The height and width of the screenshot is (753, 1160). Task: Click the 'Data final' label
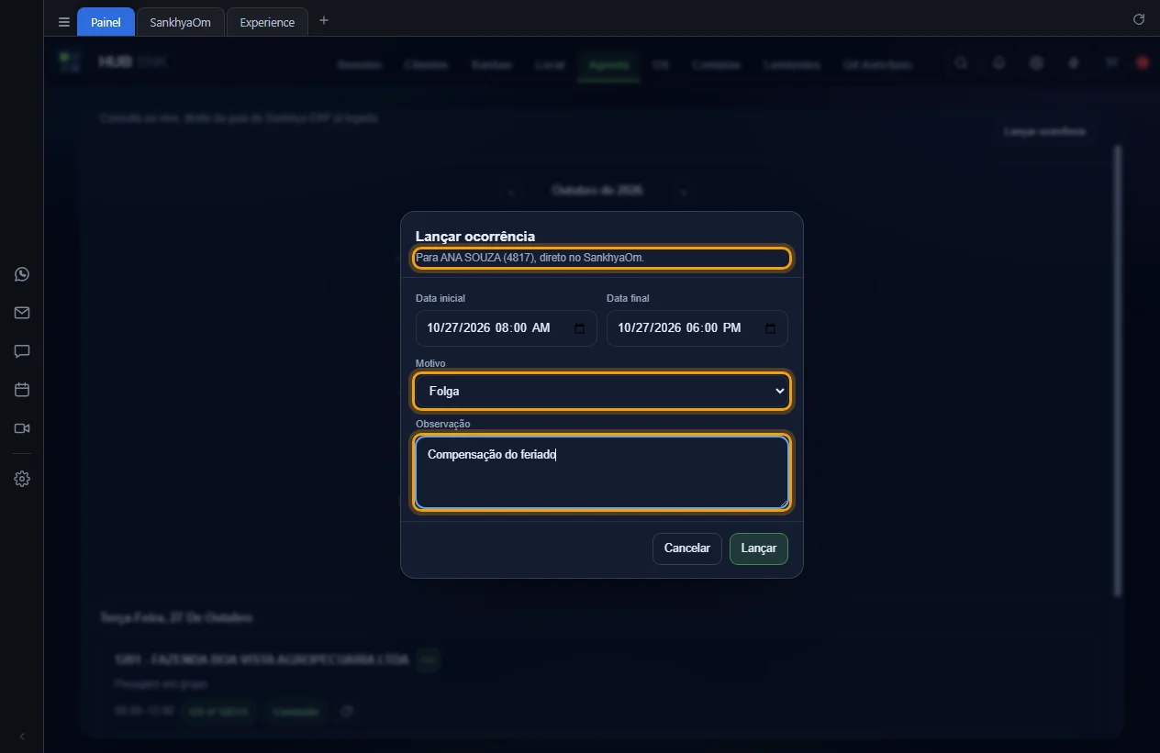[x=629, y=298]
